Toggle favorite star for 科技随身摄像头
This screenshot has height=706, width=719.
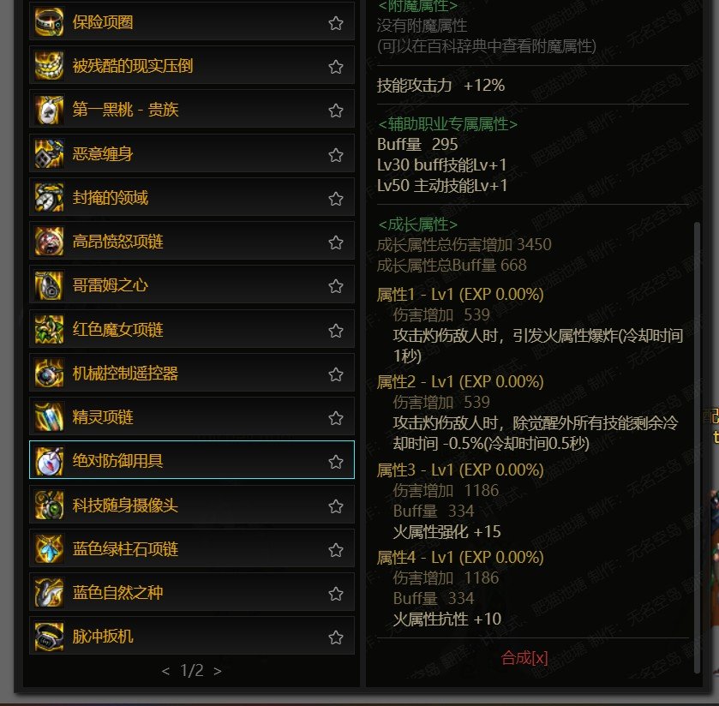[336, 506]
